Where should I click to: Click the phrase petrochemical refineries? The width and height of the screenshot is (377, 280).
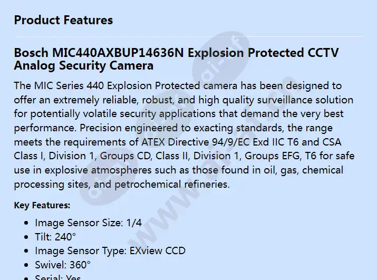tap(172, 184)
